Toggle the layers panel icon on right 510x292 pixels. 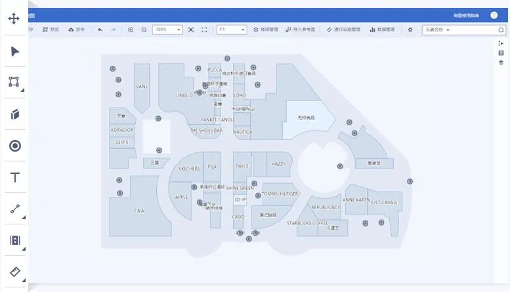501,63
